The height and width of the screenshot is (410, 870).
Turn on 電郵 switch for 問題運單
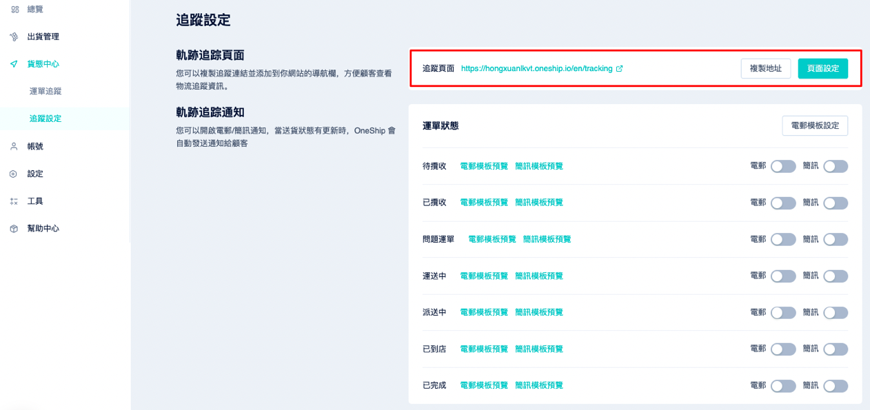pyautogui.click(x=783, y=239)
